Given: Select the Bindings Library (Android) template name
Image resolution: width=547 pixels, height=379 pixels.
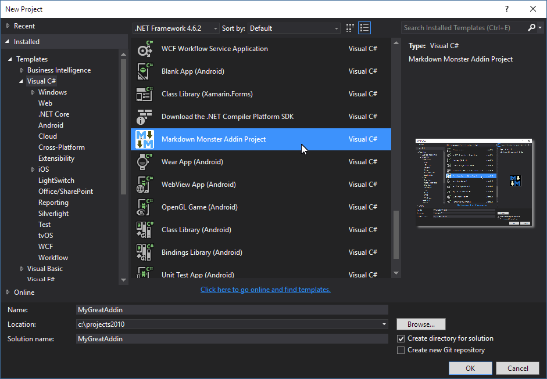Looking at the screenshot, I should (202, 252).
